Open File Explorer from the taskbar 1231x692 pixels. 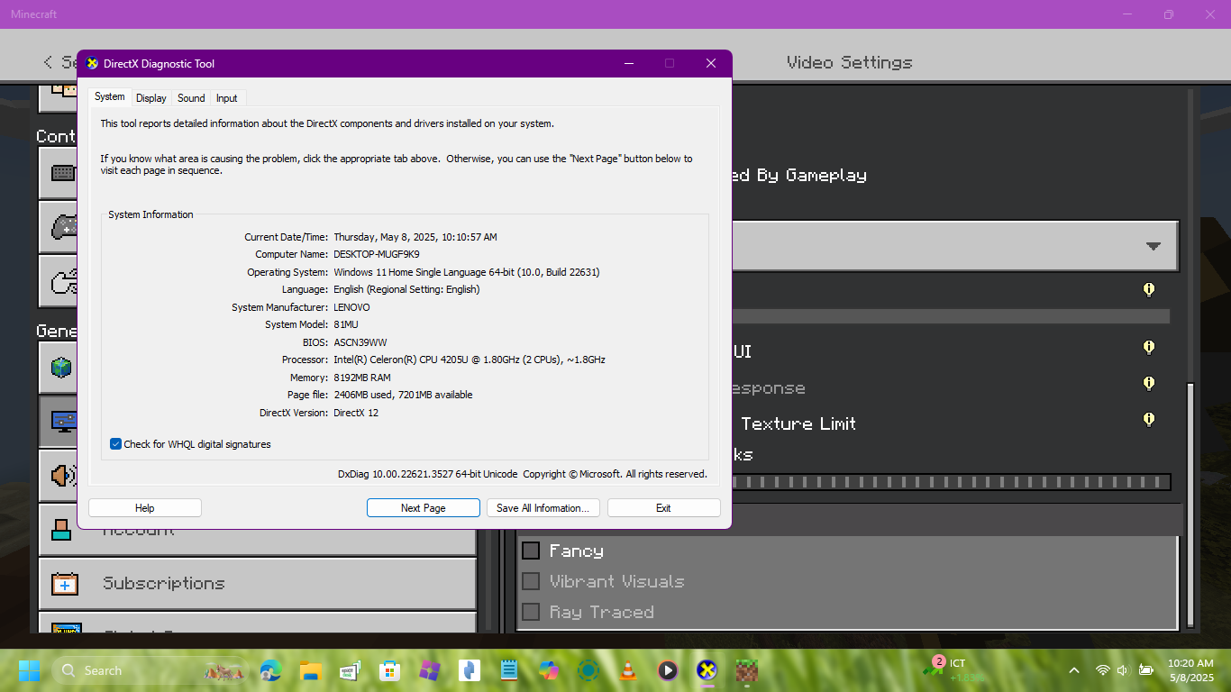tap(311, 670)
